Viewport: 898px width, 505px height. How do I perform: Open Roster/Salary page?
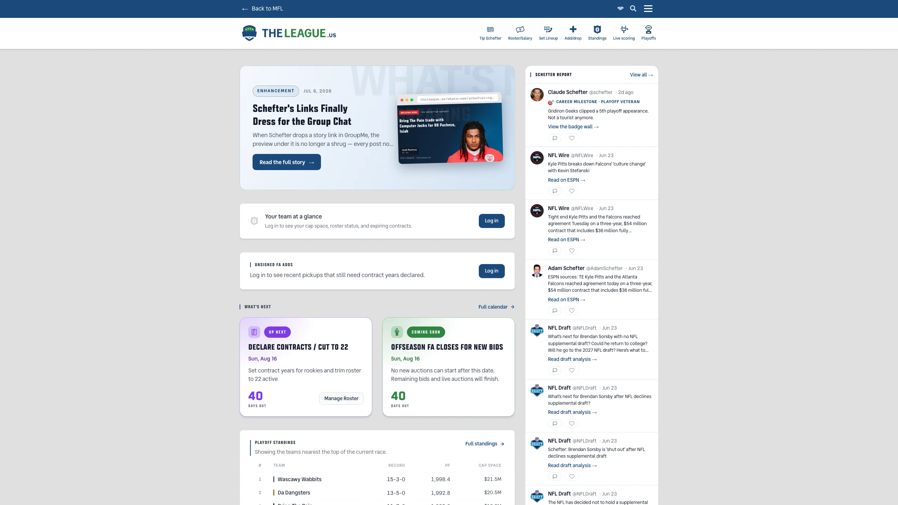(x=520, y=33)
